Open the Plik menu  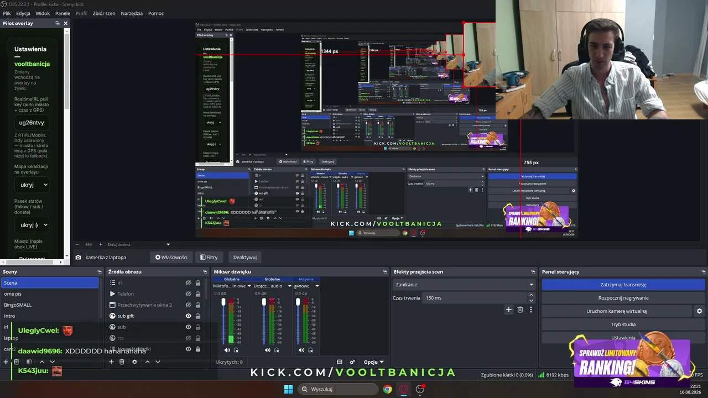click(x=7, y=13)
